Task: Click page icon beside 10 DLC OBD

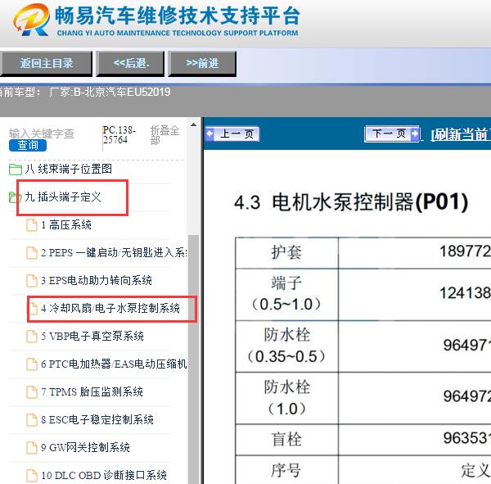Action: point(32,475)
